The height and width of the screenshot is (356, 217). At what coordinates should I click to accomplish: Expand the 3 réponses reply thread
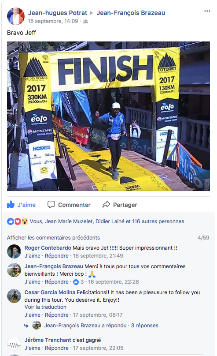pyautogui.click(x=144, y=326)
